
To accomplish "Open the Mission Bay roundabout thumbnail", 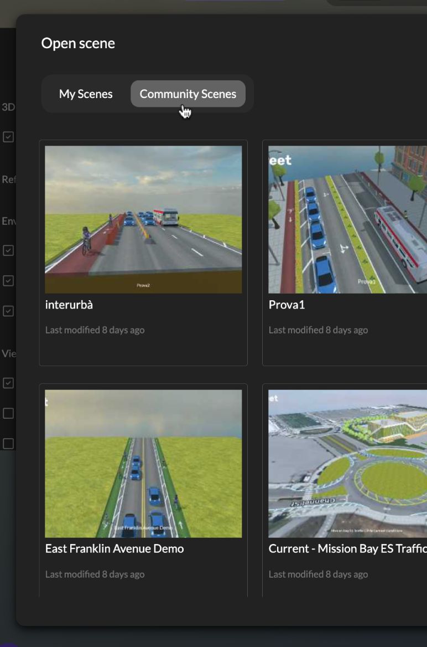I will click(347, 463).
